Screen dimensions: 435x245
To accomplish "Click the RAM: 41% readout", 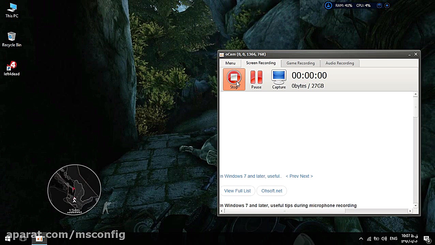I will click(344, 5).
